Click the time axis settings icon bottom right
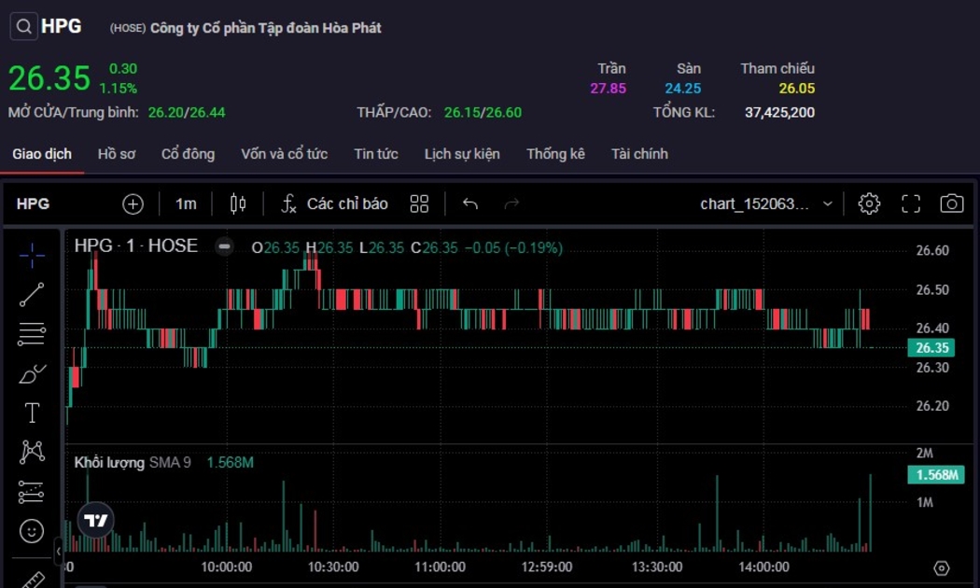Screen dimensions: 980x588 click(x=941, y=567)
